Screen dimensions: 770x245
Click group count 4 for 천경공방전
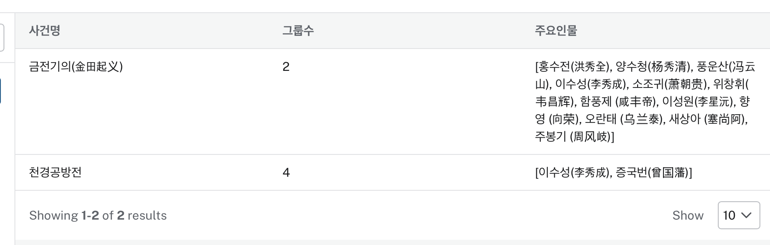[x=286, y=173]
